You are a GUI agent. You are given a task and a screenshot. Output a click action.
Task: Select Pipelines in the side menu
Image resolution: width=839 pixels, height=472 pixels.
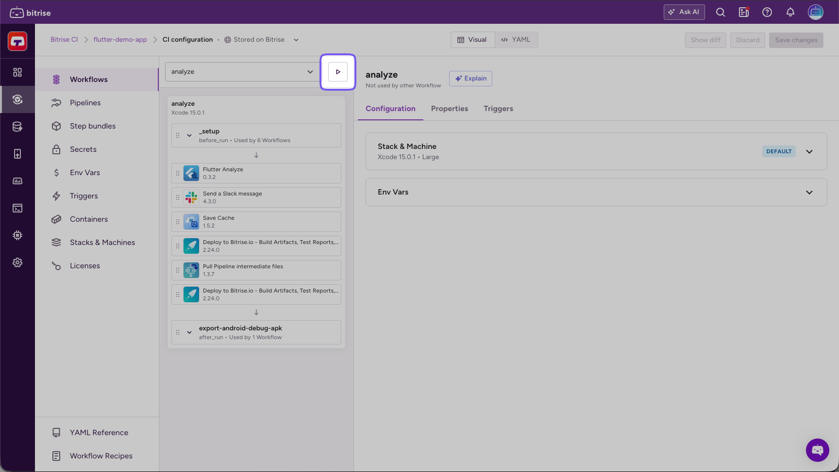[x=97, y=103]
